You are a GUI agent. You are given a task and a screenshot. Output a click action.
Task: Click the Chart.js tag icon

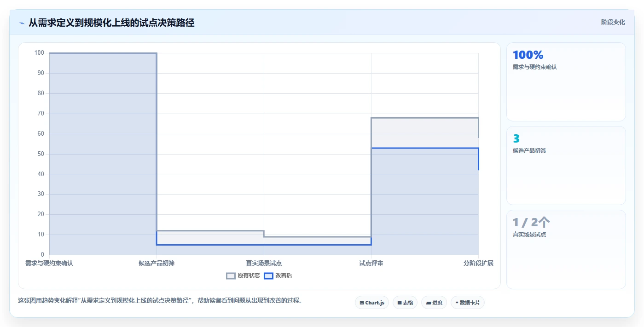(362, 303)
